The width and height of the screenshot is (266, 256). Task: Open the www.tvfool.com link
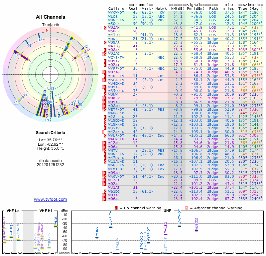(51, 199)
